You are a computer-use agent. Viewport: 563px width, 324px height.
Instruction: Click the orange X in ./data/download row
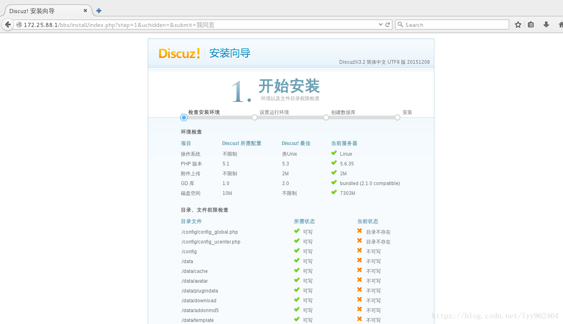tap(360, 299)
